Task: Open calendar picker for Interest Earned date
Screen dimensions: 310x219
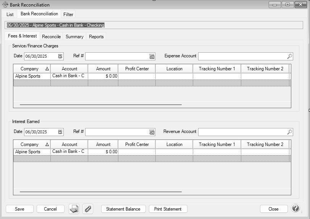Action: [x=60, y=132]
